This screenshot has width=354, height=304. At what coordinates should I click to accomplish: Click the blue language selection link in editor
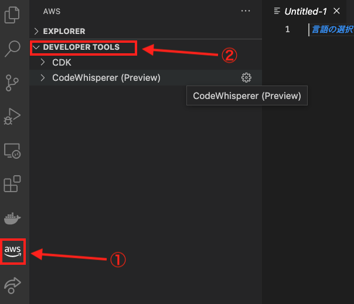pos(332,29)
